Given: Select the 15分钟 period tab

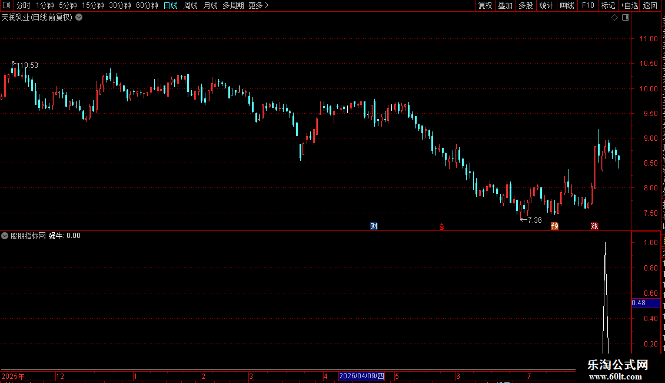Looking at the screenshot, I should tap(93, 5).
